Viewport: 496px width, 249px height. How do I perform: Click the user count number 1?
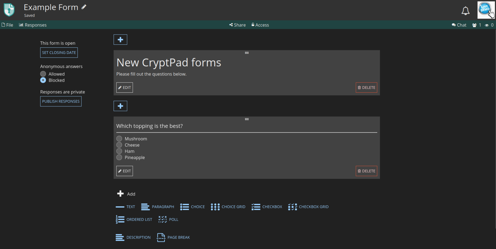pyautogui.click(x=480, y=25)
